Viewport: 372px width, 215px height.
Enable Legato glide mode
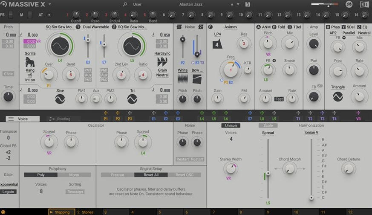click(9, 192)
